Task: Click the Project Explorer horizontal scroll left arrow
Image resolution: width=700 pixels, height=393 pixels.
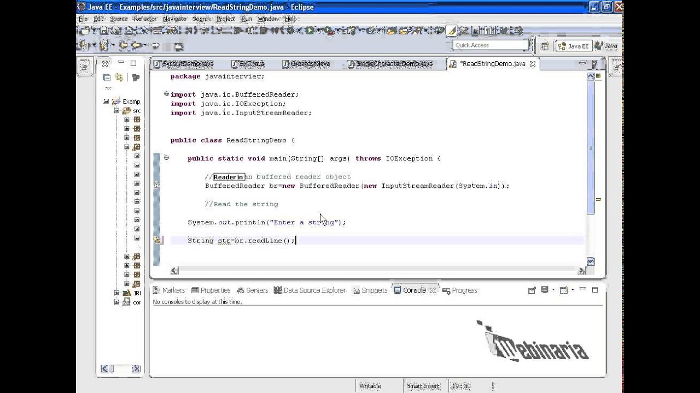Action: pyautogui.click(x=105, y=369)
